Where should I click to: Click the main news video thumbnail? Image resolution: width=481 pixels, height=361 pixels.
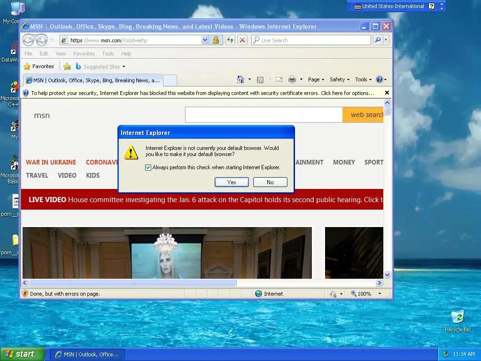pyautogui.click(x=167, y=252)
